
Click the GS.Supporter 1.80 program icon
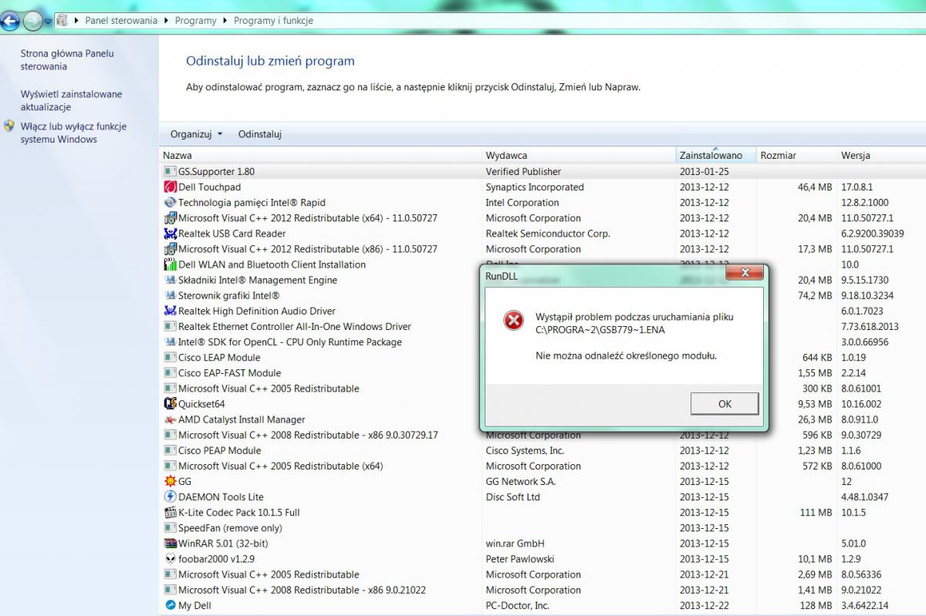pyautogui.click(x=171, y=171)
